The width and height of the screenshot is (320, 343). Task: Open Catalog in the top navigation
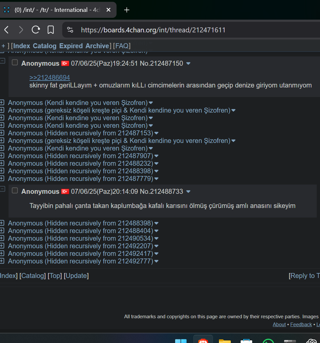coord(44,46)
